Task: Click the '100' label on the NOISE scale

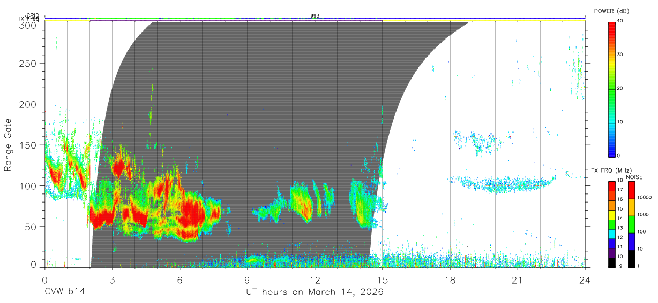Action: 641,231
